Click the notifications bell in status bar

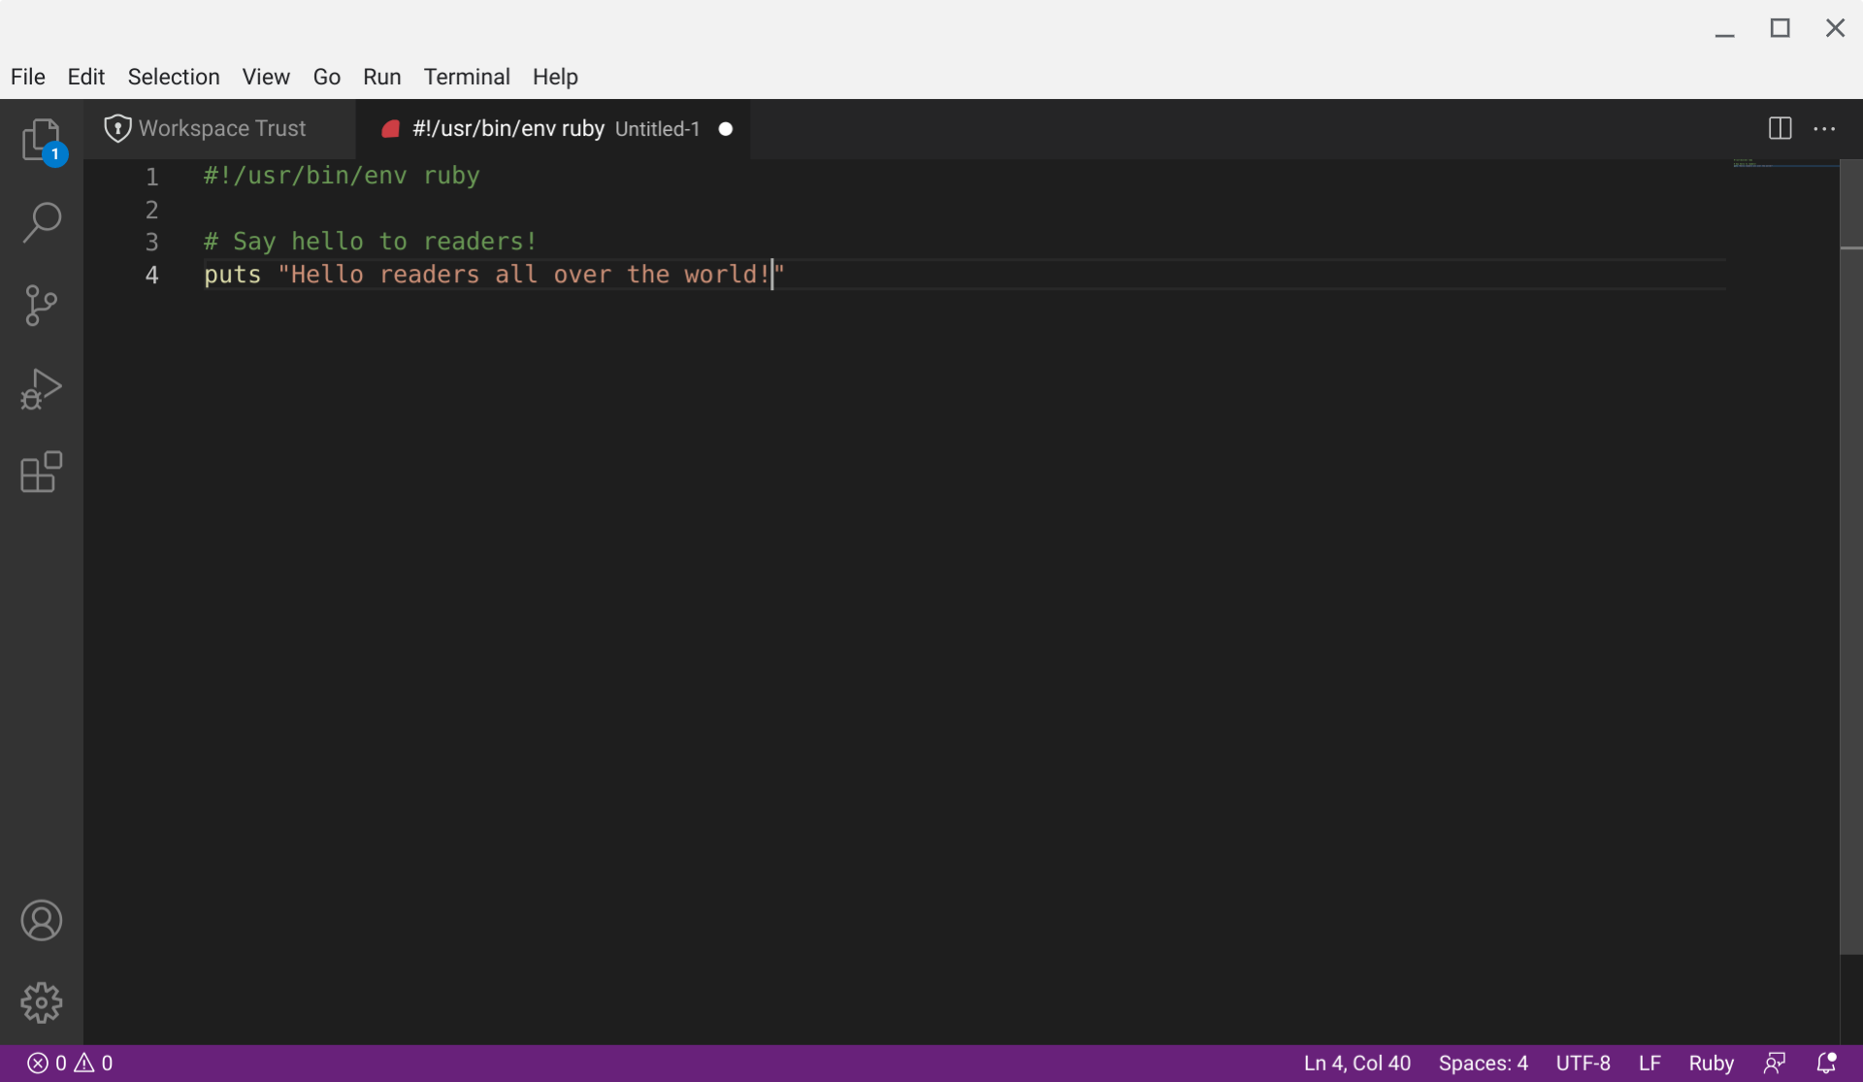click(x=1826, y=1063)
